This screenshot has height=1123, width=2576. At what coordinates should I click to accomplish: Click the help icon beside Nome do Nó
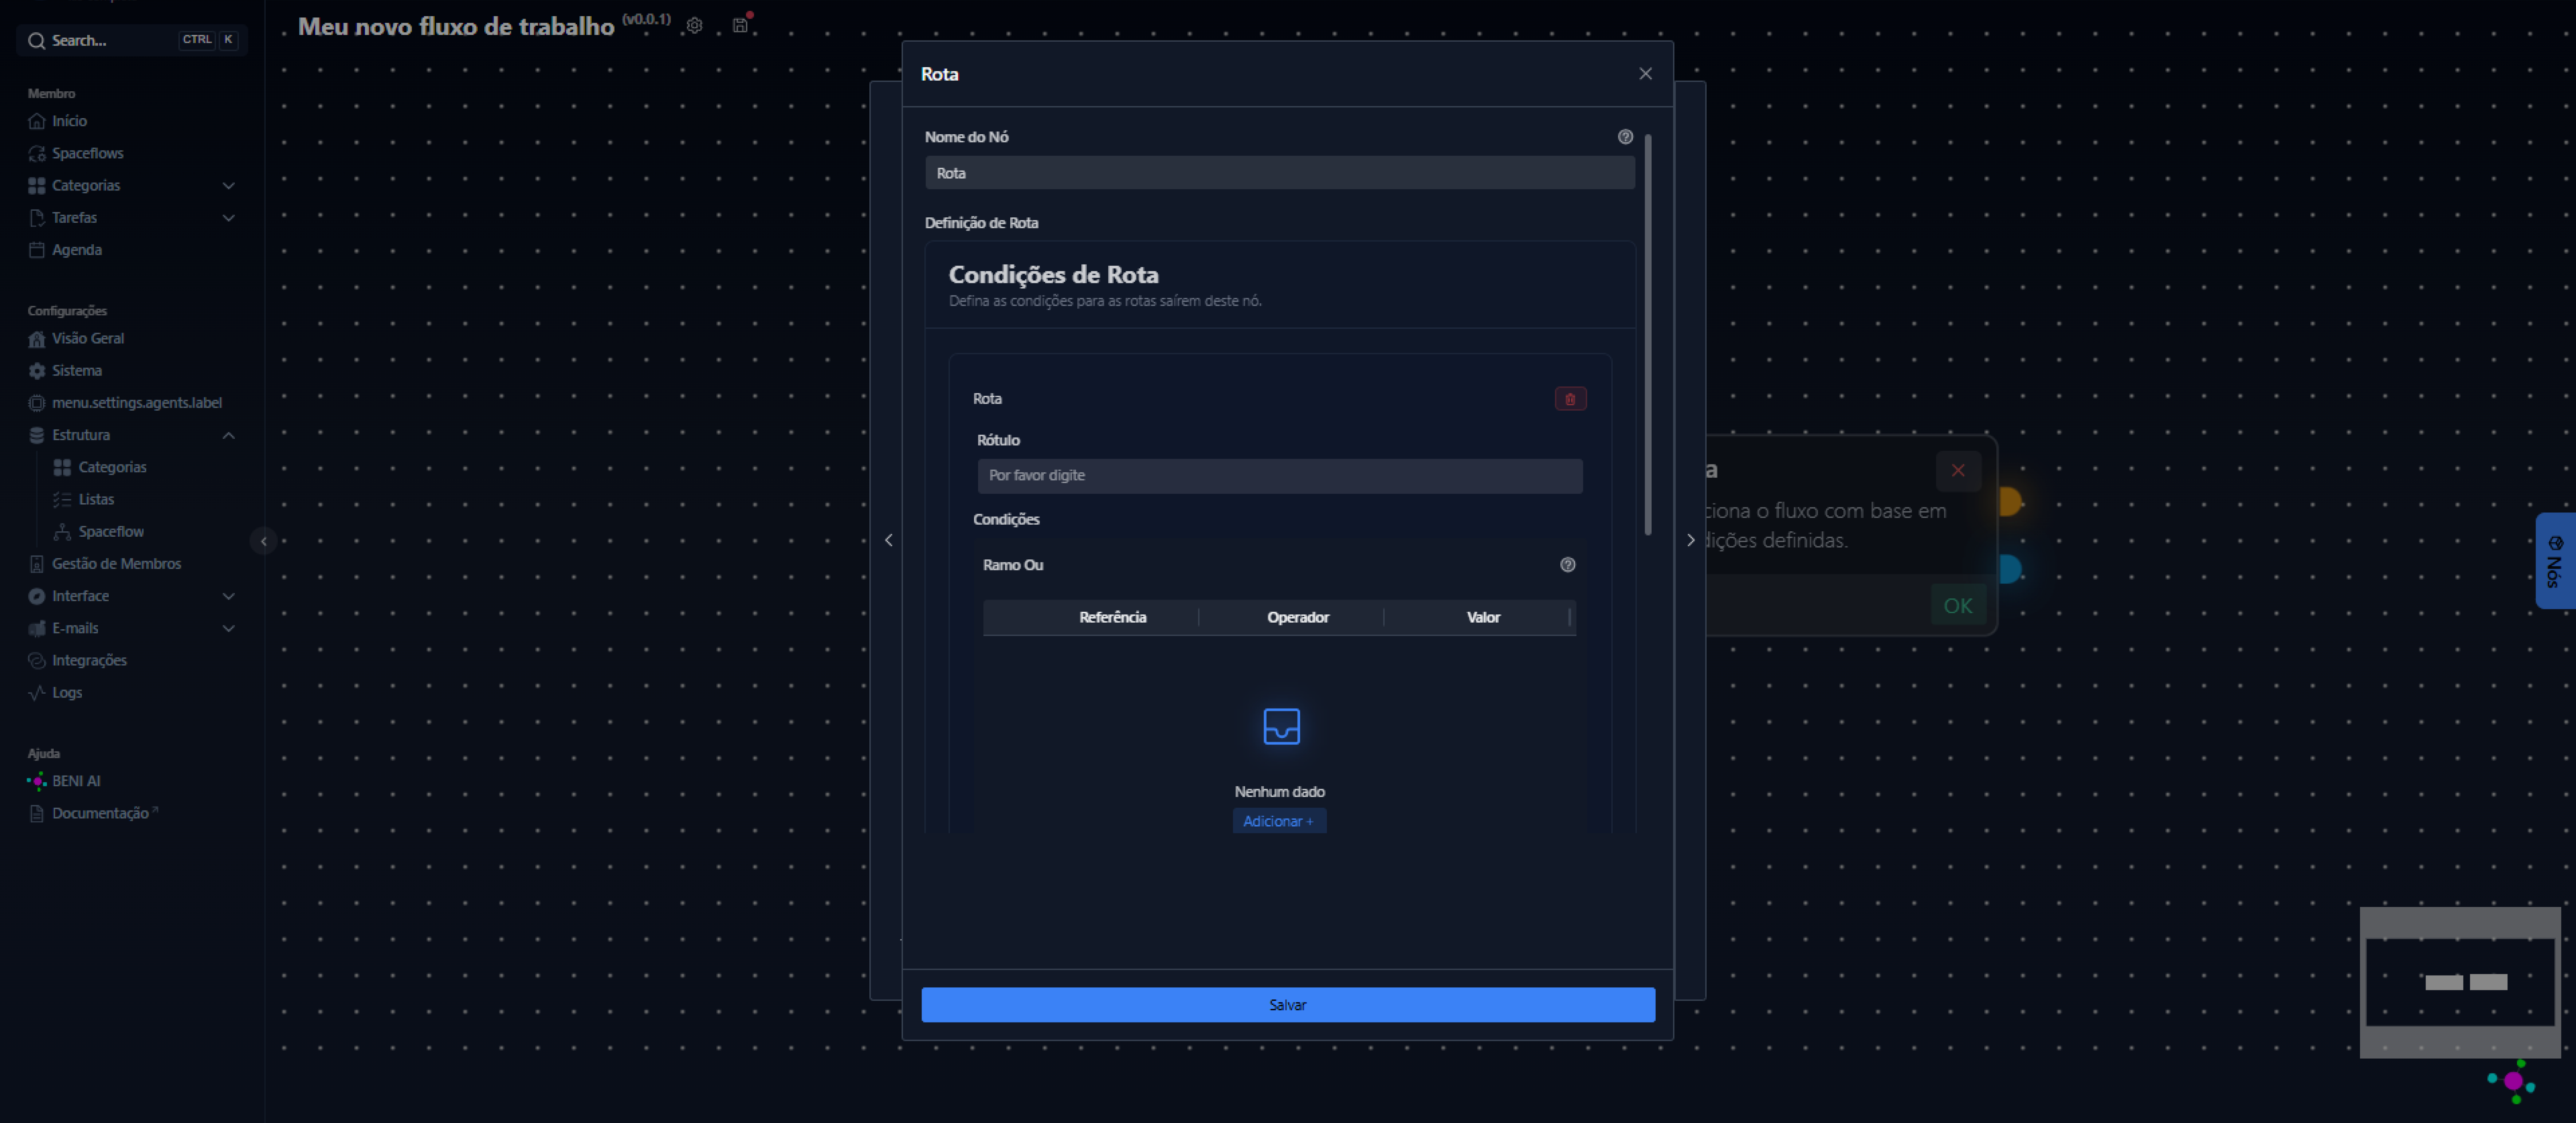(x=1625, y=137)
